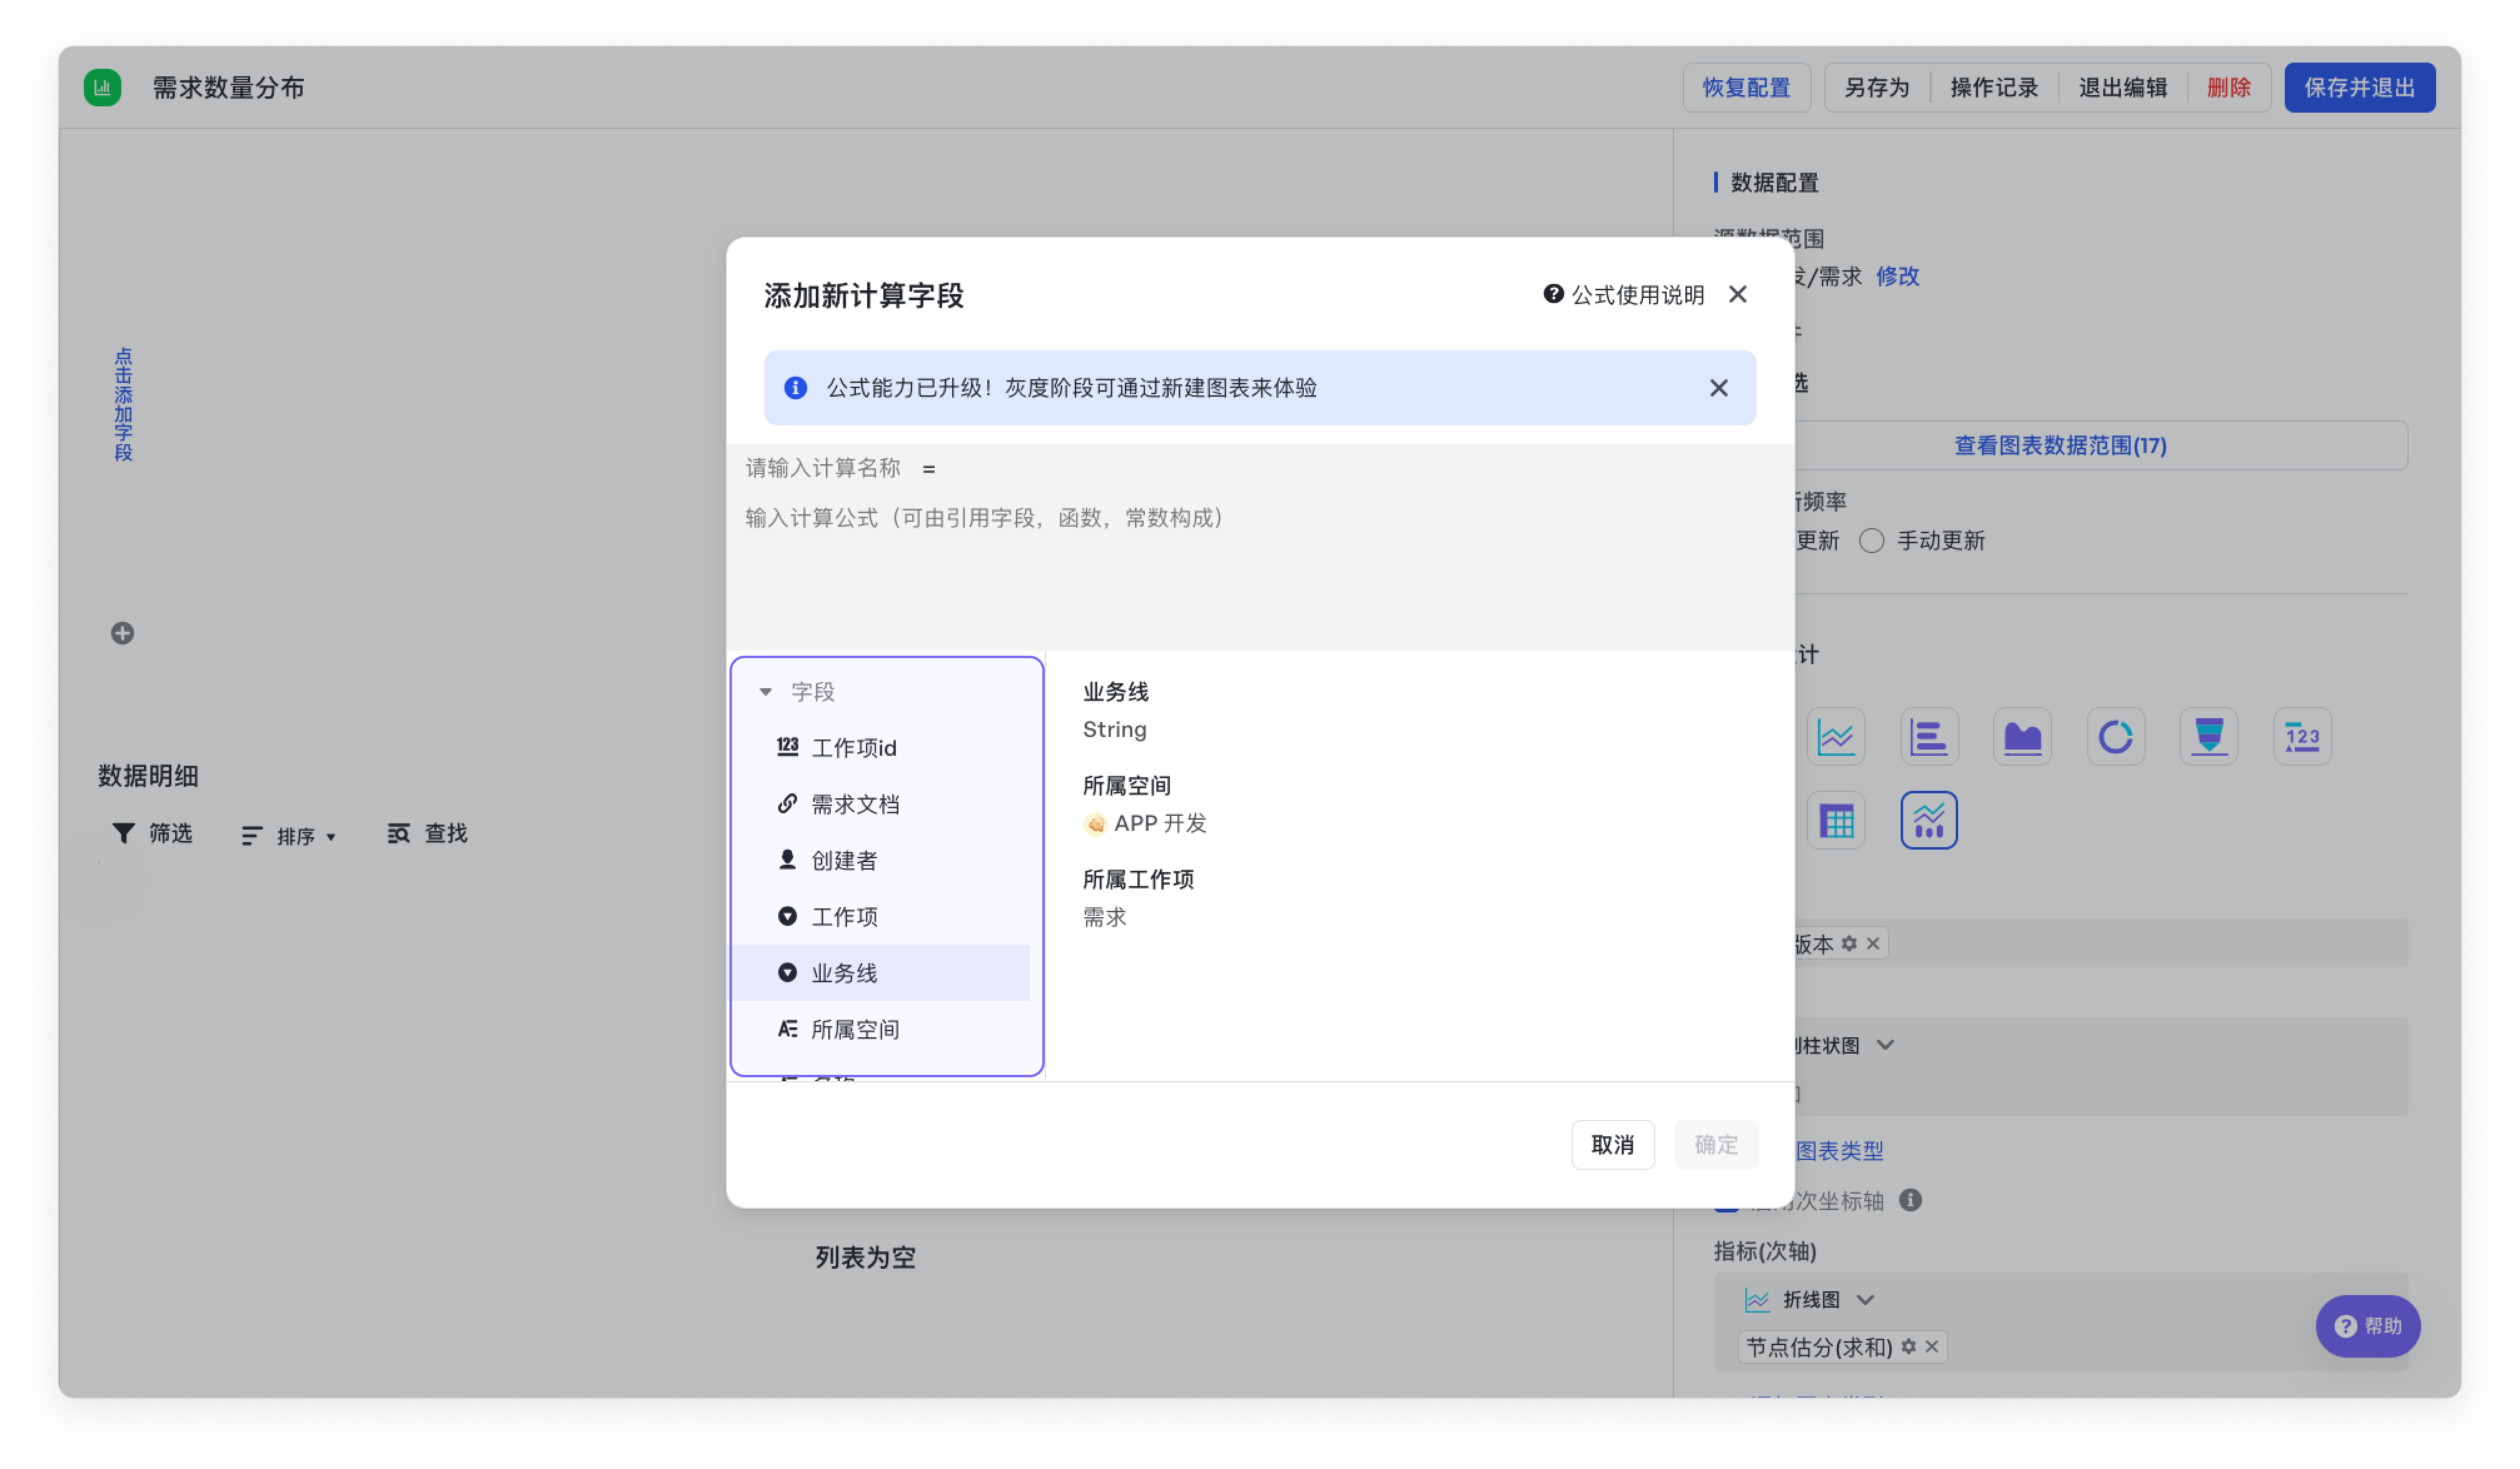
Task: Click 取消 to cancel the dialog
Action: (1613, 1145)
